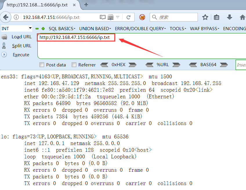Screen dimensions: 246x190
Task: Click the Execute play icon
Action: pos(4,55)
